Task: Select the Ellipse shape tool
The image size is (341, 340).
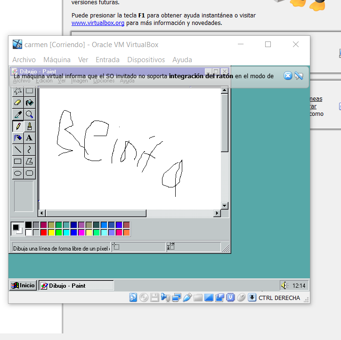Action: tap(18, 173)
